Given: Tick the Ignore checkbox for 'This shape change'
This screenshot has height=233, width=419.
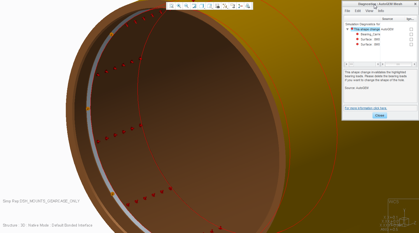Looking at the screenshot, I should [411, 29].
